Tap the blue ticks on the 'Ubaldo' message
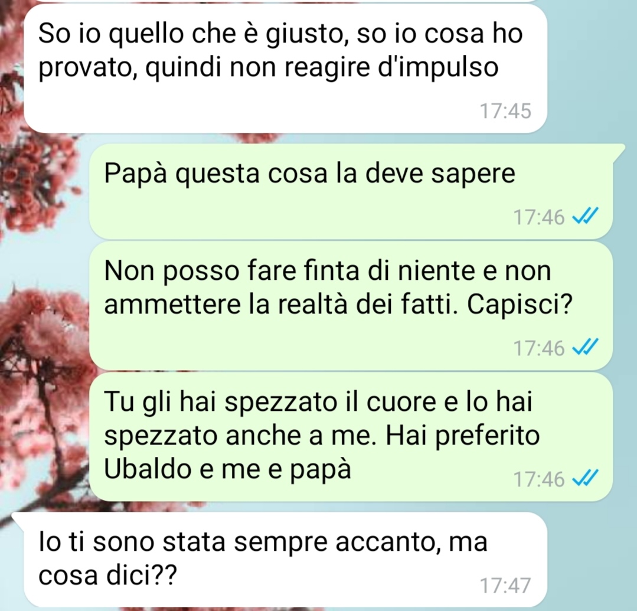Screen dimensions: 637x611 click(585, 479)
